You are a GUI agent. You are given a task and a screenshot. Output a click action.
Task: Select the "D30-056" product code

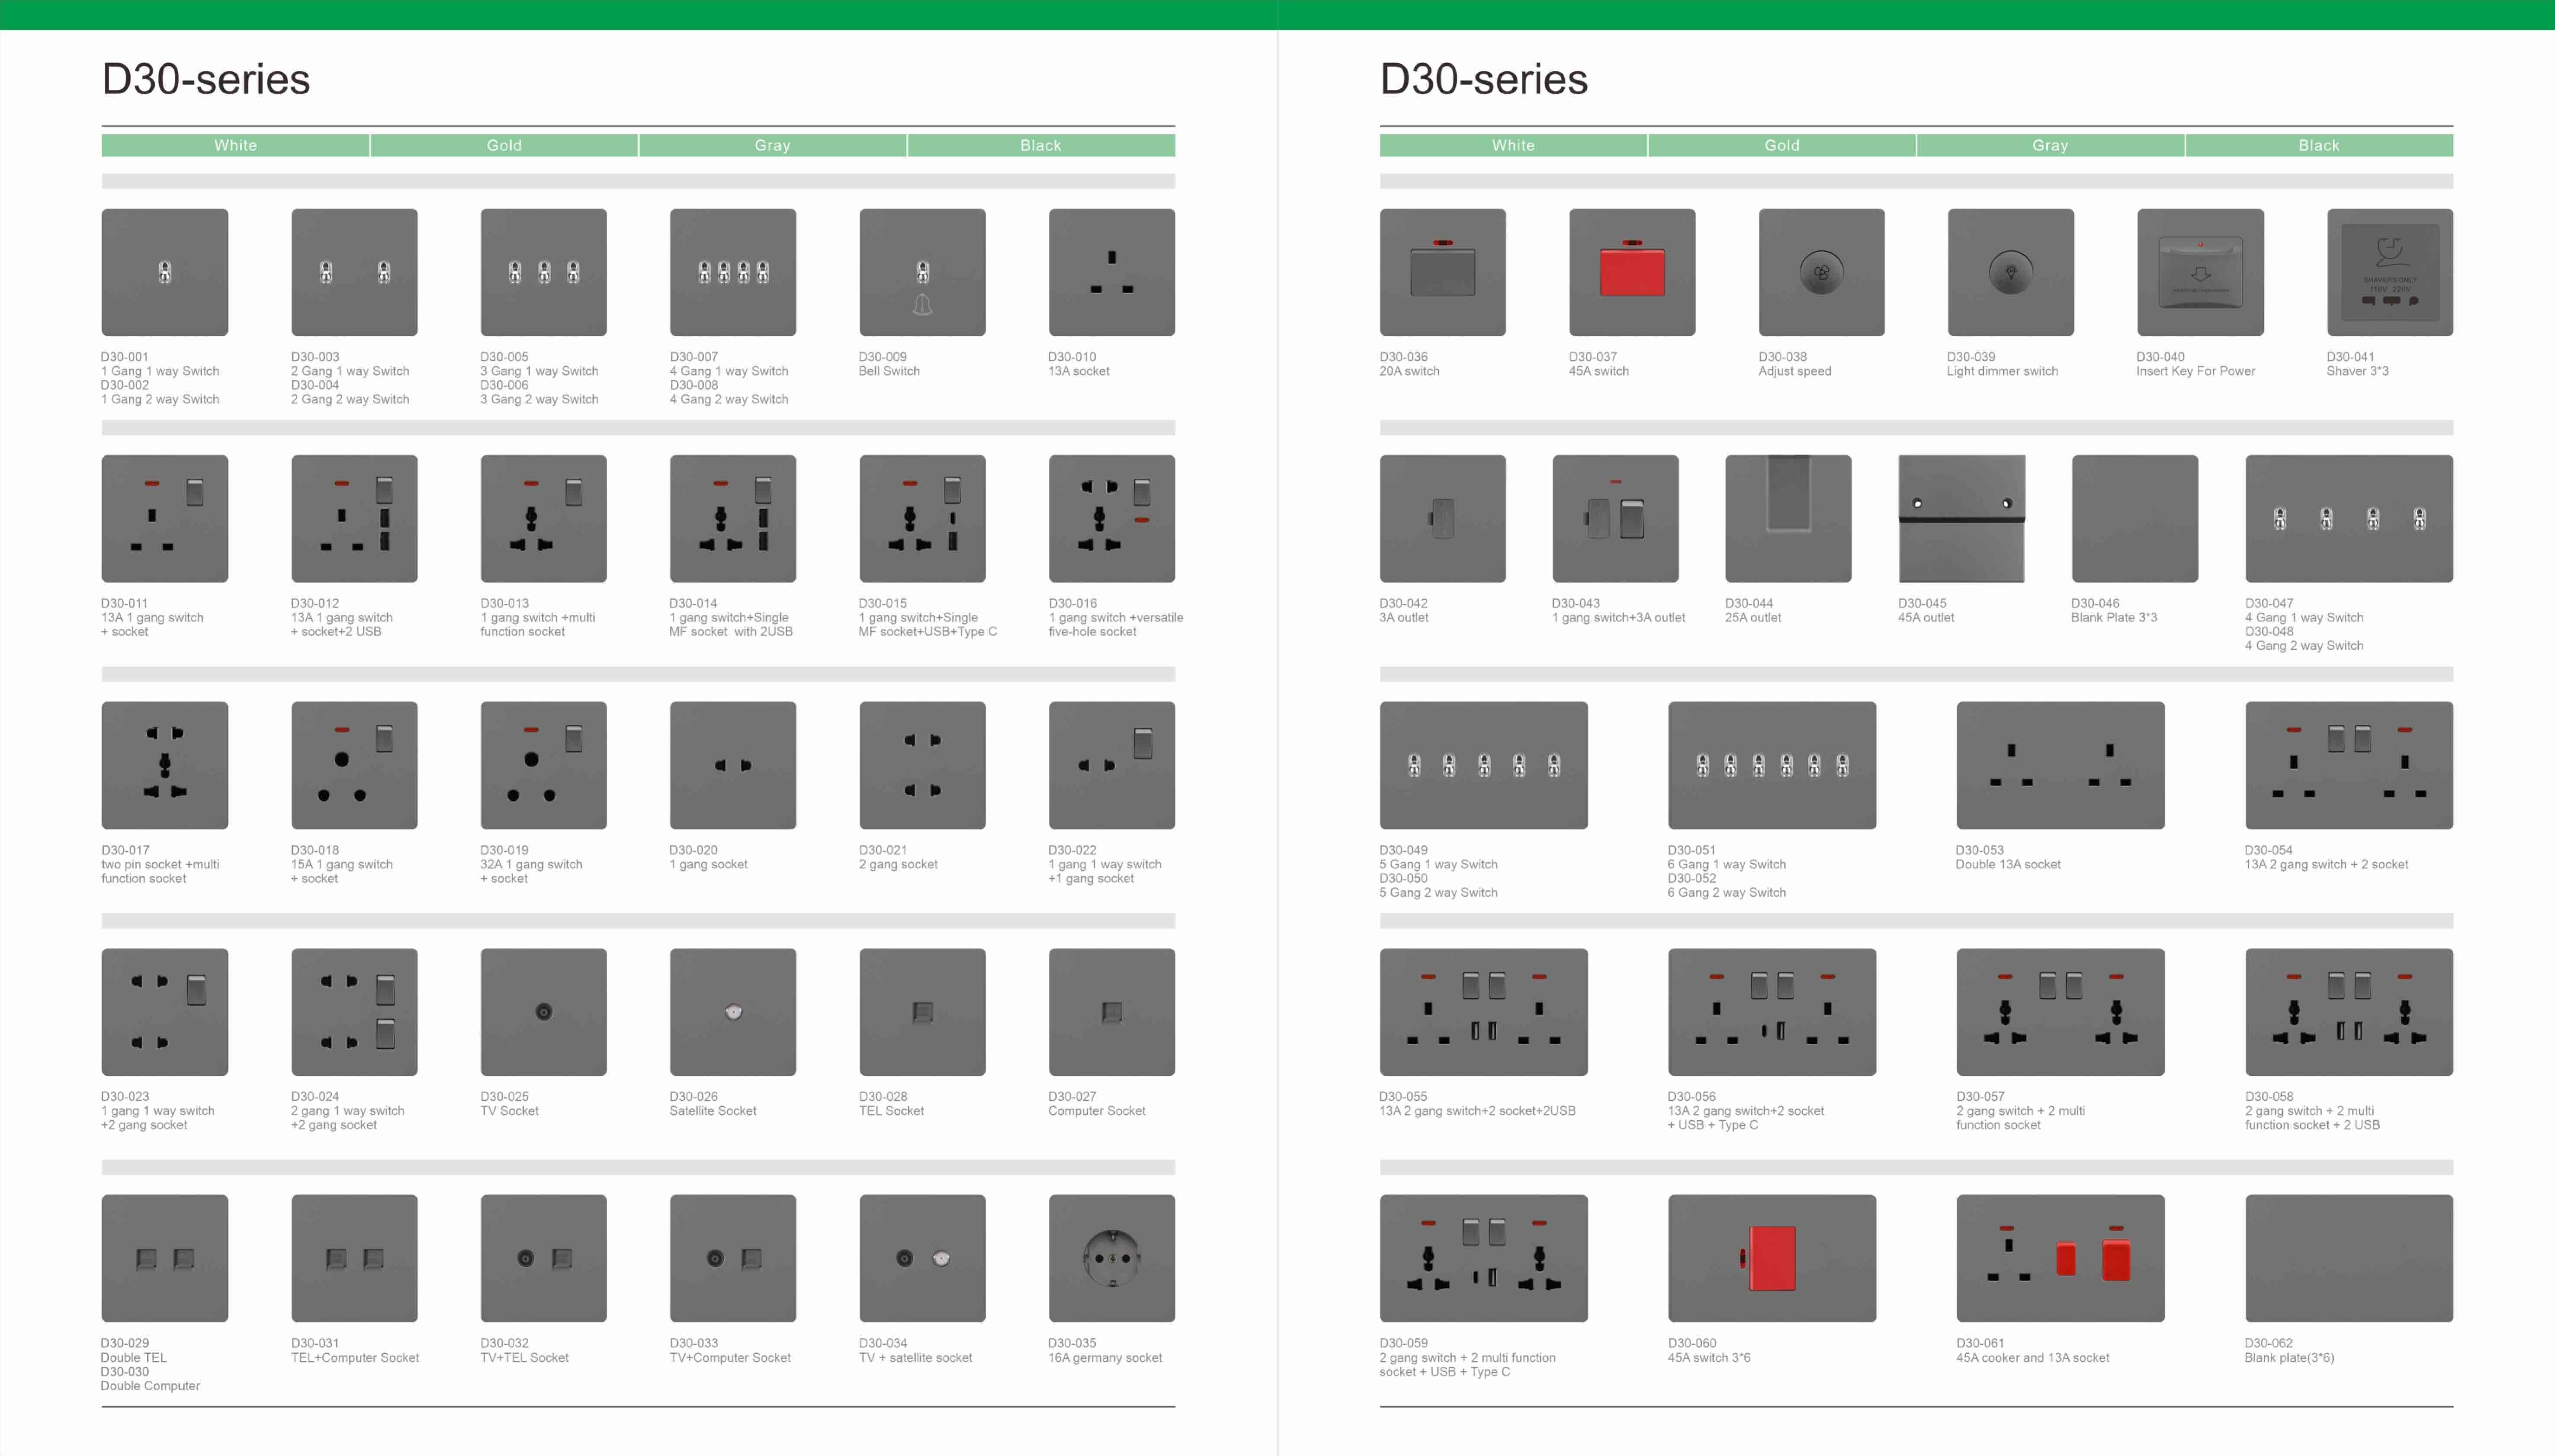pos(1692,1097)
